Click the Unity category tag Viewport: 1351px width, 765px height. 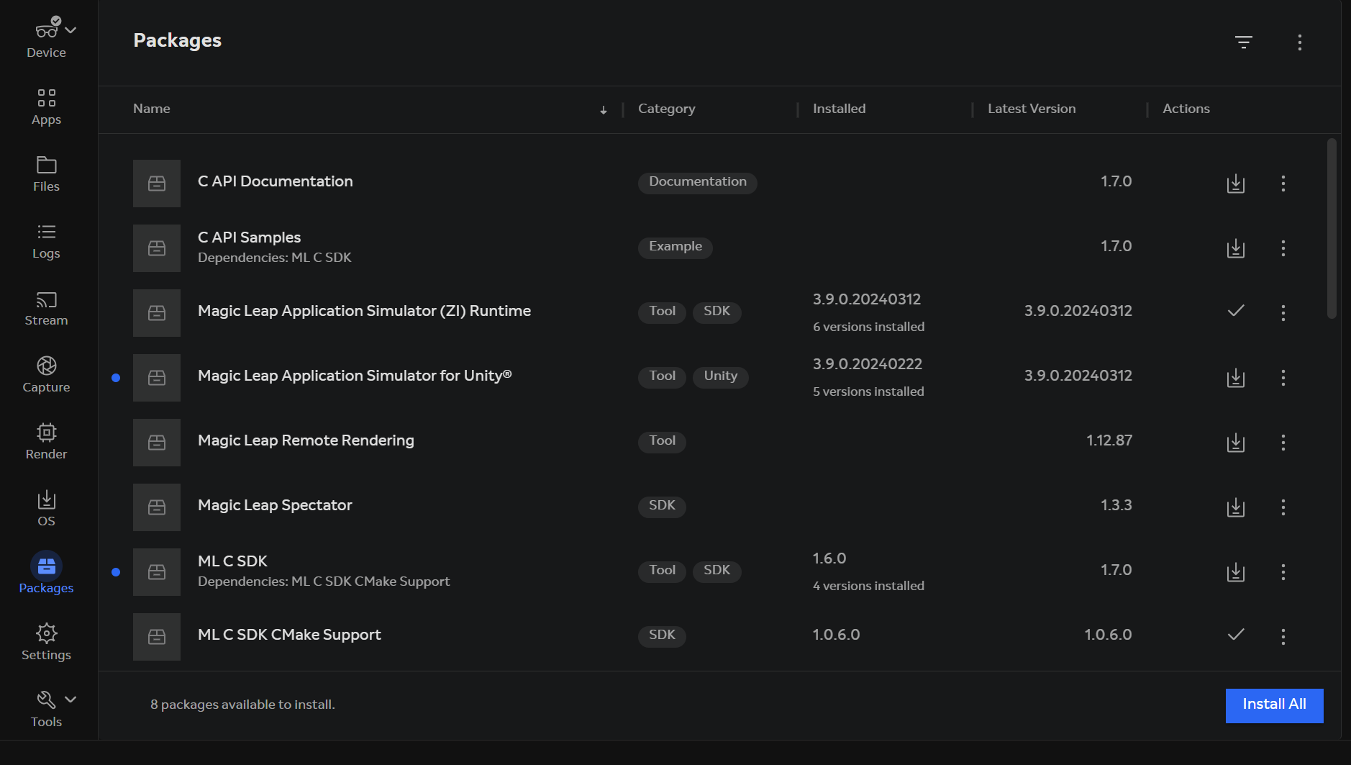click(x=720, y=376)
